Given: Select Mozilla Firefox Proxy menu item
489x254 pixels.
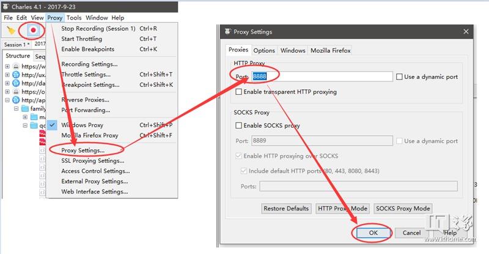Looking at the screenshot, I should click(x=89, y=135).
